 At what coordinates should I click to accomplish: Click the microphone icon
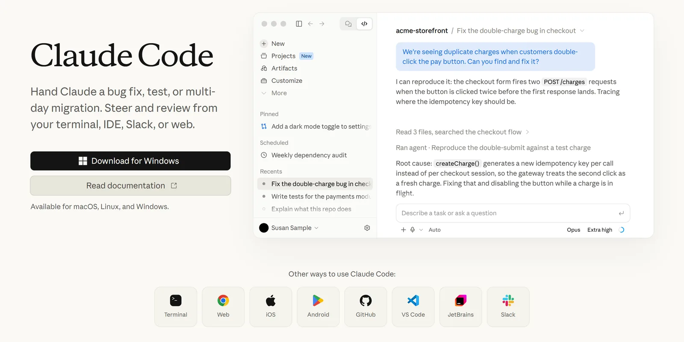[413, 230]
